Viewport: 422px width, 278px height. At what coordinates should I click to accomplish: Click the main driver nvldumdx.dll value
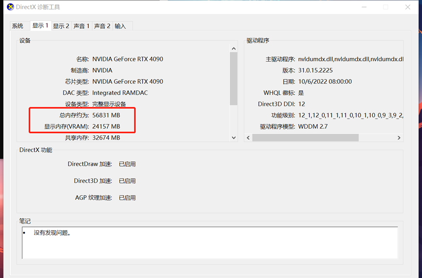[351, 59]
